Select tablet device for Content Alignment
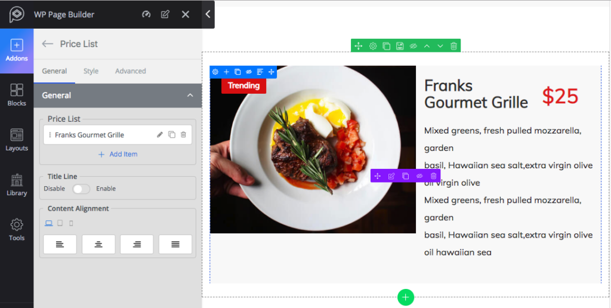The image size is (611, 308). point(60,223)
